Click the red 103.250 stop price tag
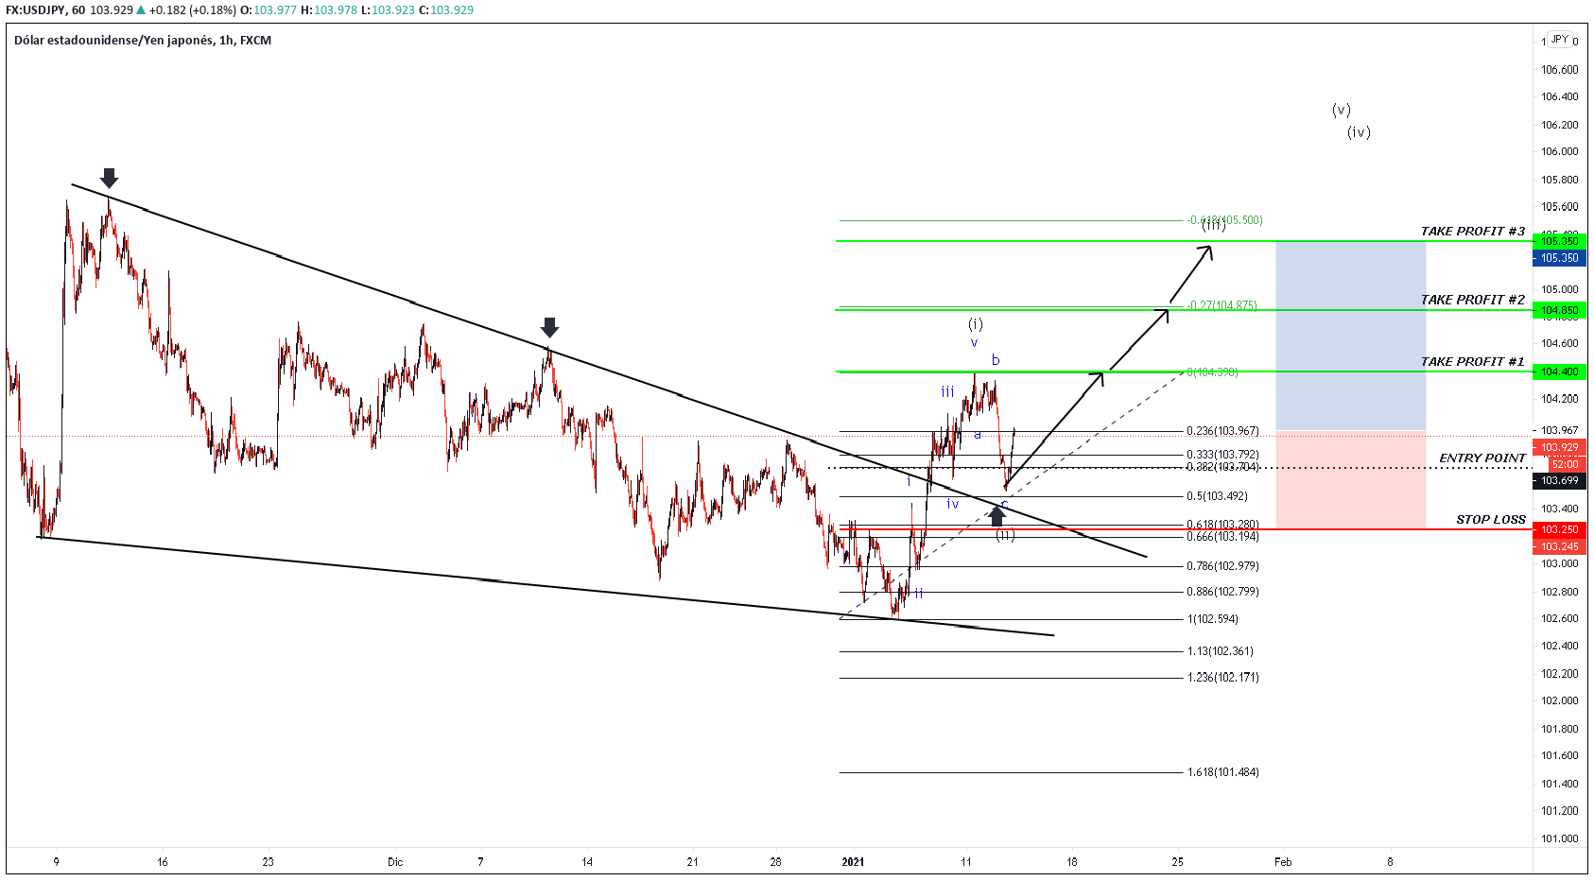The height and width of the screenshot is (881, 1594). pos(1559,529)
